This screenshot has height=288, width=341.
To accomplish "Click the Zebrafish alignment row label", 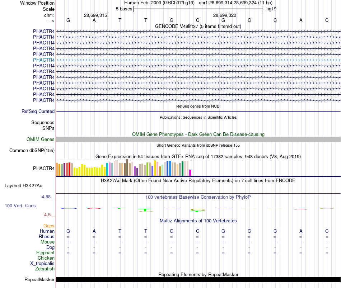I will pyautogui.click(x=45, y=269).
